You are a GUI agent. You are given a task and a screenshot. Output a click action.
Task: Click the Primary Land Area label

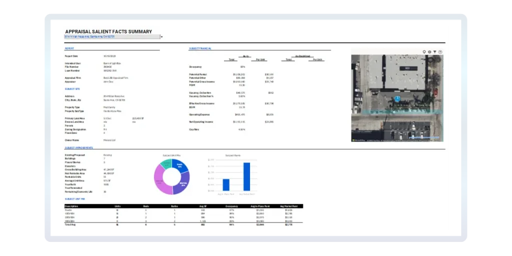point(74,118)
